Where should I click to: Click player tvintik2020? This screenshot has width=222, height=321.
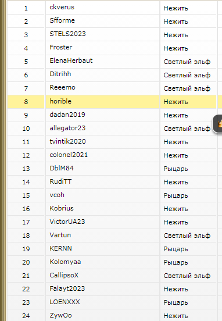click(67, 141)
